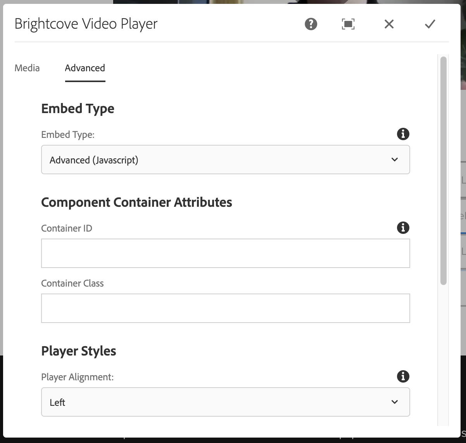Click the info icon near Player Alignment

pyautogui.click(x=403, y=376)
